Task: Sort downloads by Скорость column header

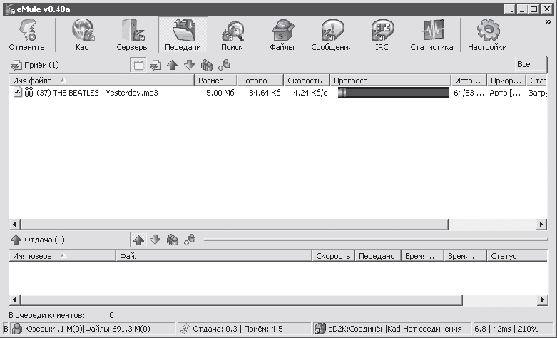Action: tap(307, 81)
